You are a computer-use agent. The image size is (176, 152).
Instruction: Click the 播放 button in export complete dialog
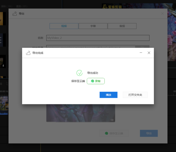point(109,95)
